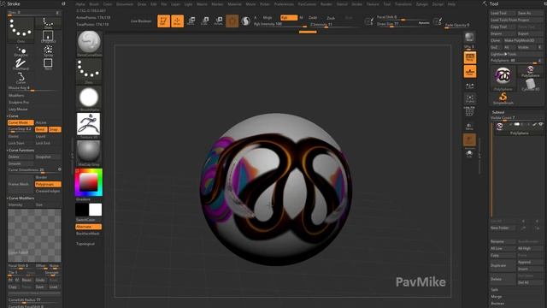This screenshot has width=547, height=308.
Task: Toggle PolySphere subtool eye visibility
Action: click(541, 124)
